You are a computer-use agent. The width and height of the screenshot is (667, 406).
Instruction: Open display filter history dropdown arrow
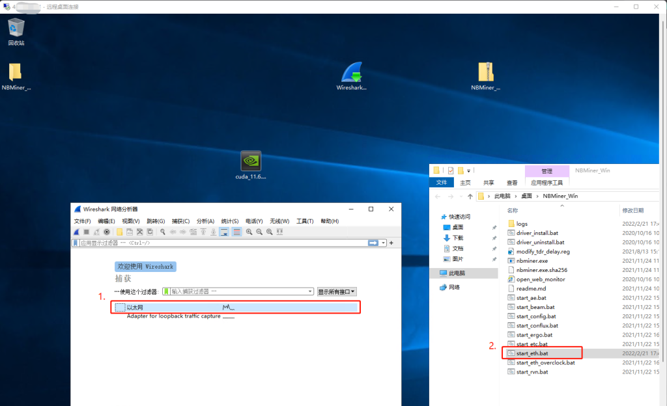coord(383,243)
